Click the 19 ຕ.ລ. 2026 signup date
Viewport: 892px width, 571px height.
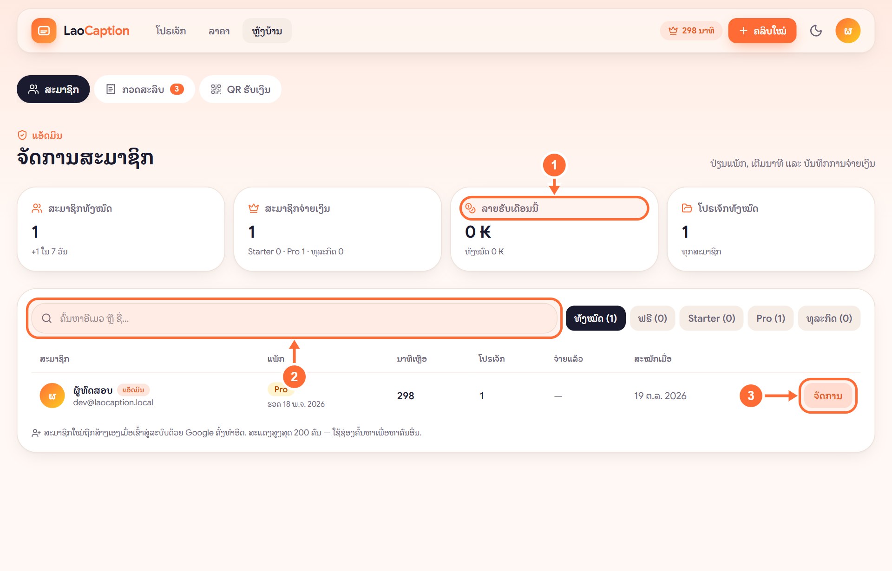coord(660,396)
